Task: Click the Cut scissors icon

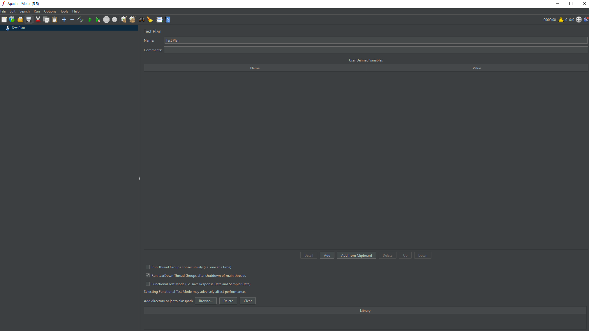Action: 38,20
